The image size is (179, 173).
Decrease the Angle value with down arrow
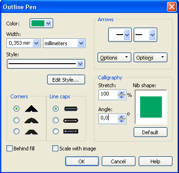(122, 121)
